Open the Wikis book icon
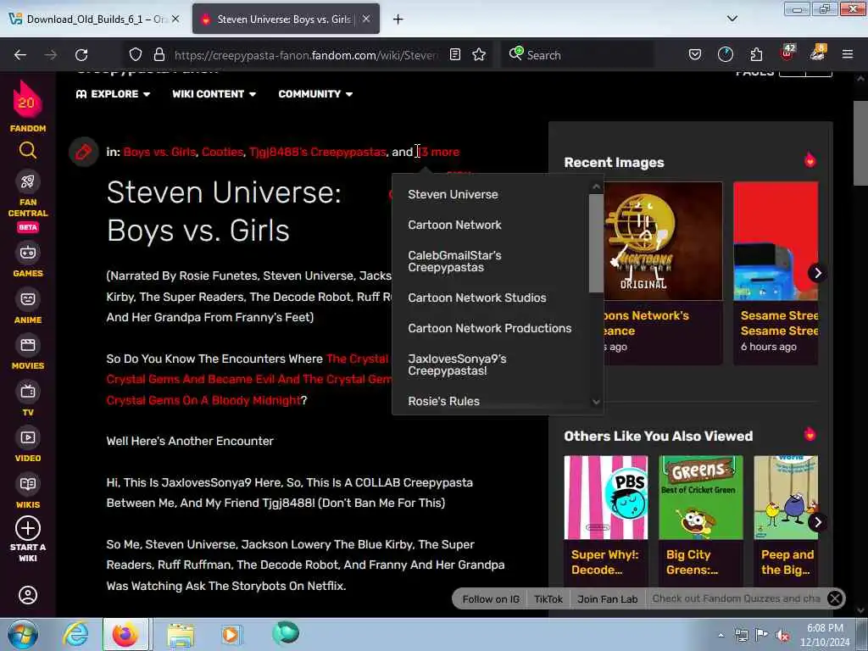The height and width of the screenshot is (651, 868). pyautogui.click(x=28, y=484)
